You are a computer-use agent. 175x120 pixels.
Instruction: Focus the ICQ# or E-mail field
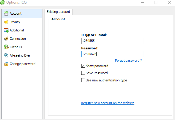point(113,41)
